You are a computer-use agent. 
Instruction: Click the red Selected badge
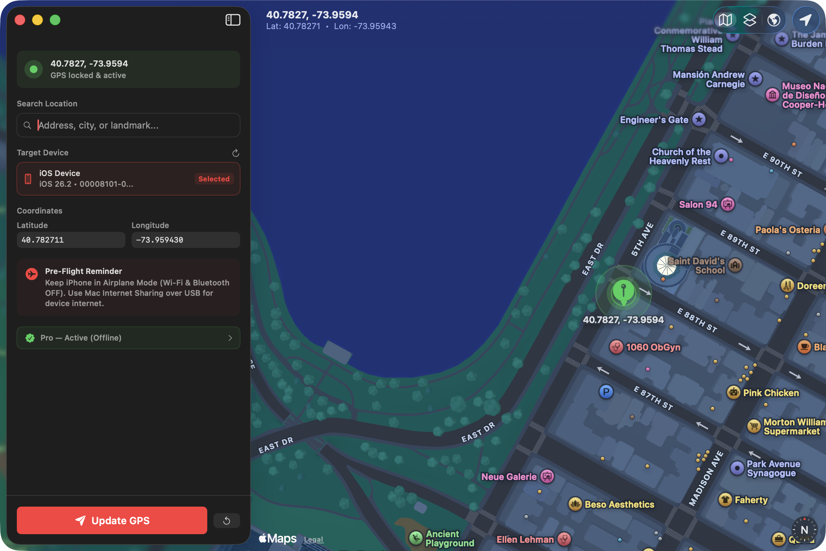(214, 179)
